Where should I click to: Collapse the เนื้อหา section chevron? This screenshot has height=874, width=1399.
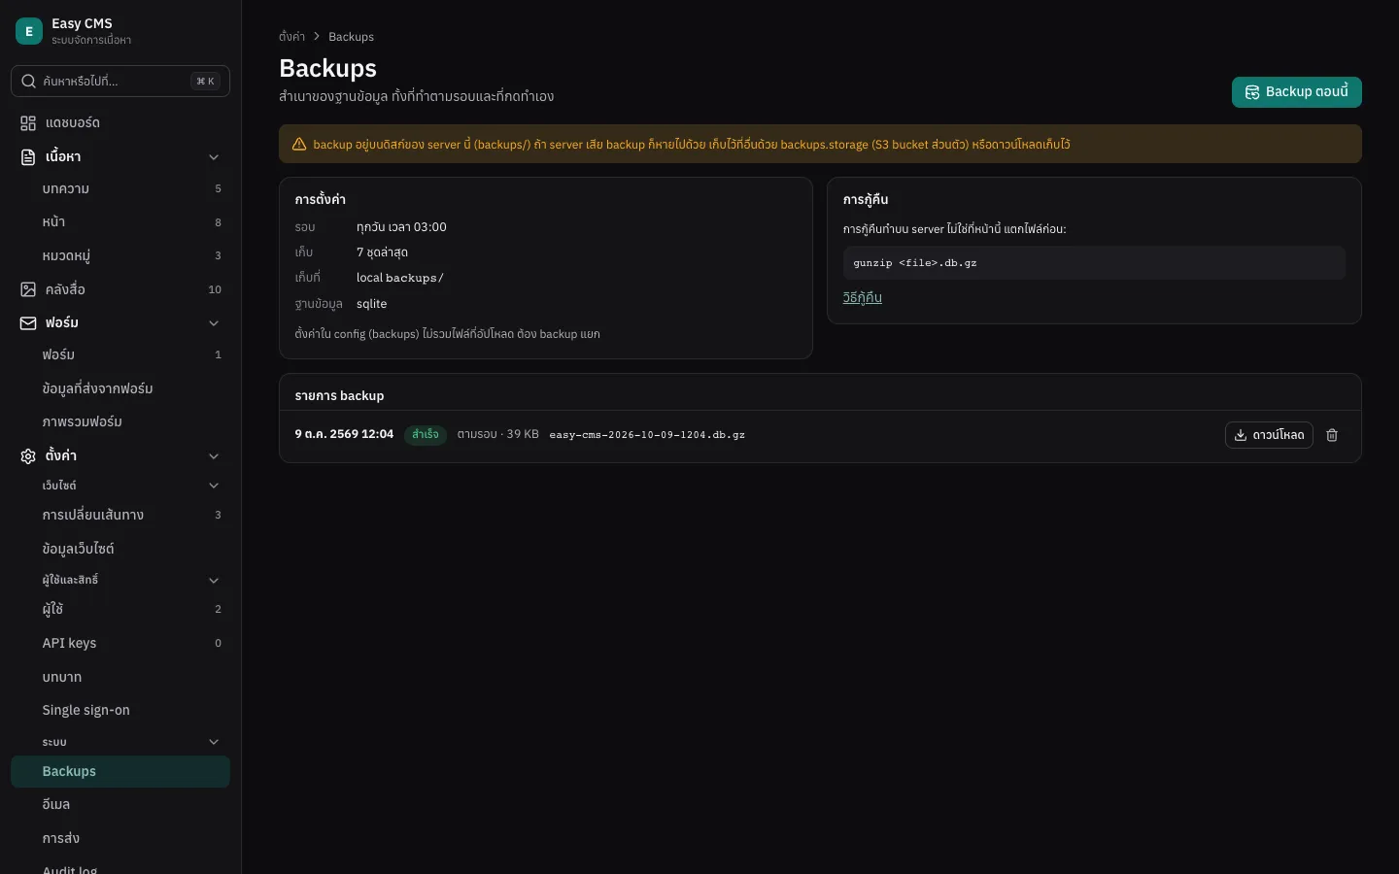[x=214, y=156]
